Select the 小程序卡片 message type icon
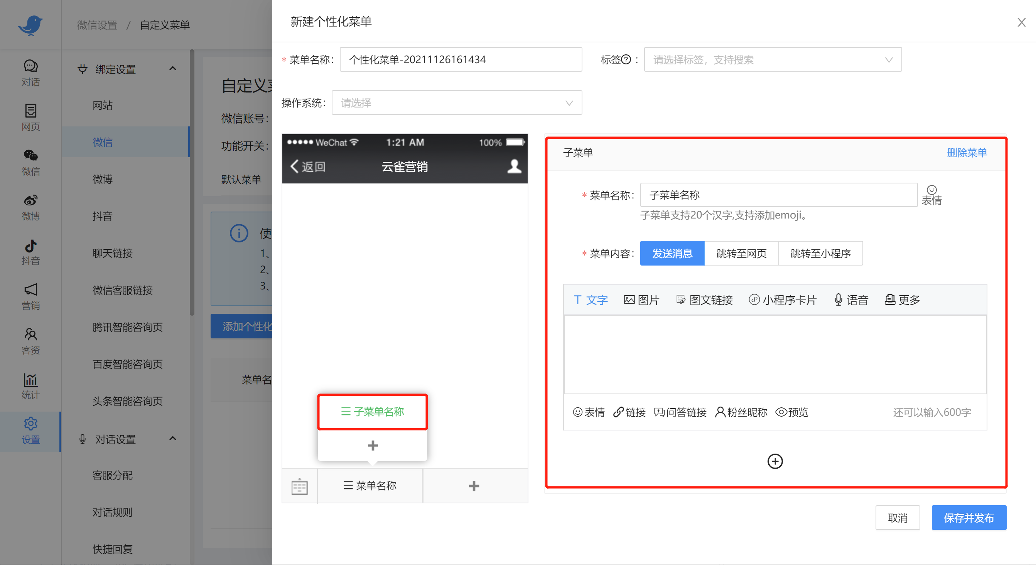The width and height of the screenshot is (1036, 565). point(783,299)
